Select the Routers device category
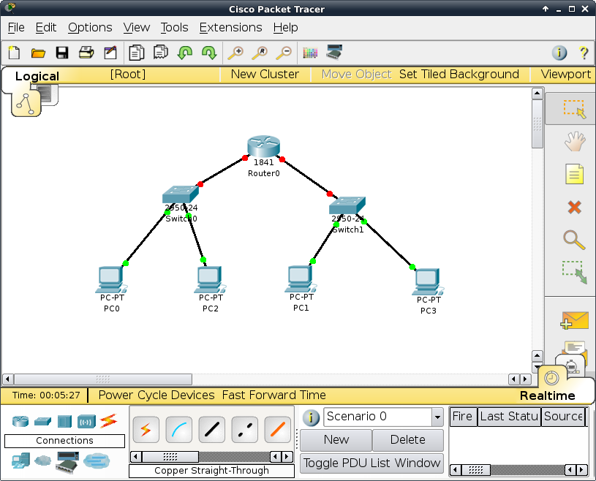This screenshot has height=481, width=596. pos(20,421)
